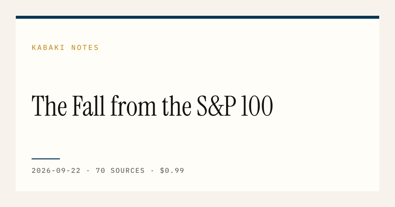Click the short blue divider line above the date
The image size is (395, 207).
point(46,159)
